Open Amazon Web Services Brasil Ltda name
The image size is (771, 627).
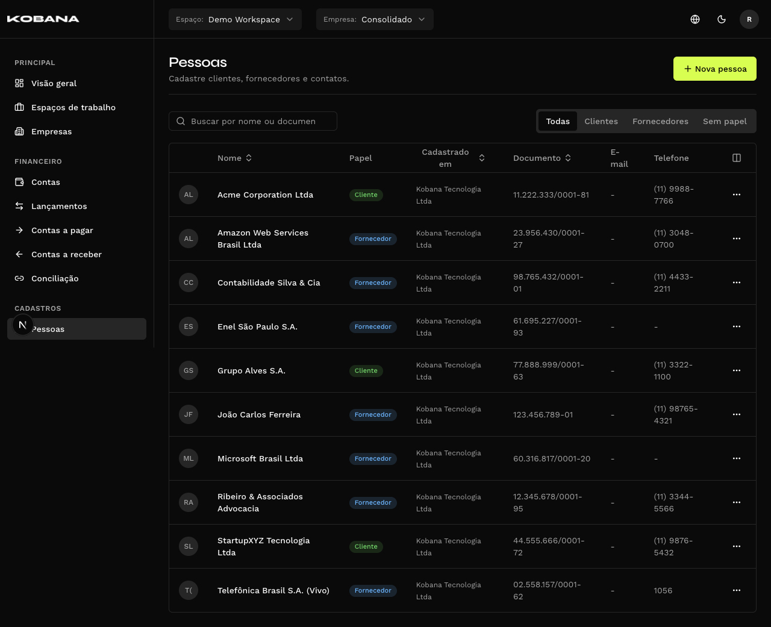pyautogui.click(x=263, y=239)
